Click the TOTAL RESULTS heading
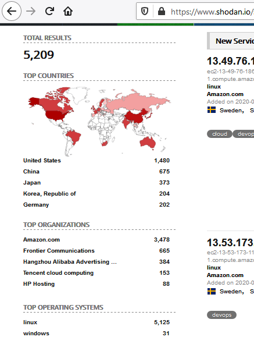Screen dimensions: 254x344 tap(47, 38)
